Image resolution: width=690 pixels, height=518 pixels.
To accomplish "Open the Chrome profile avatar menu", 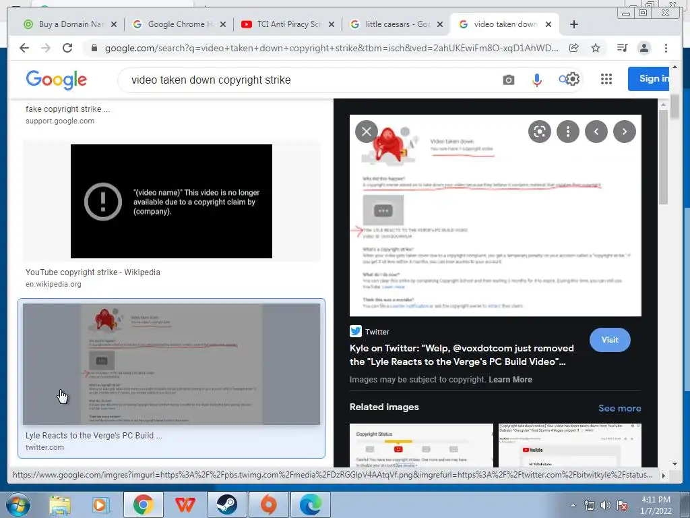I will [x=644, y=48].
